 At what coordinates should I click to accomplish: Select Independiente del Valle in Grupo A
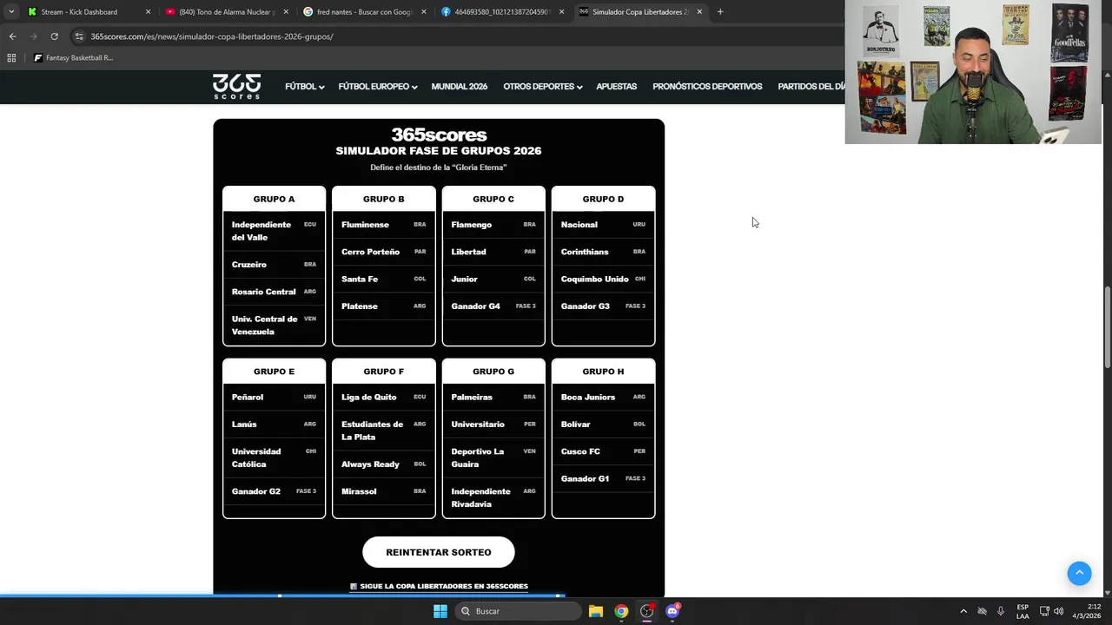[274, 231]
